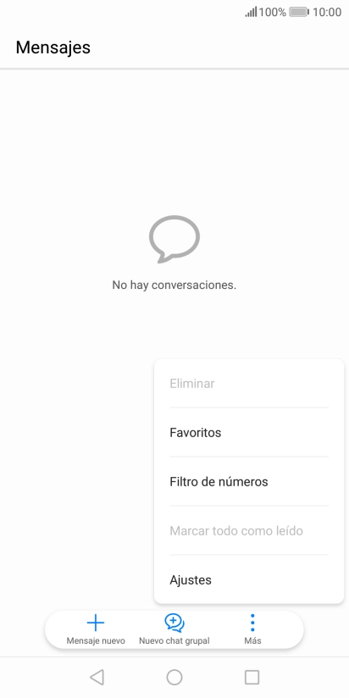Tap the 10:00 clock in status bar
This screenshot has width=349, height=698.
click(327, 12)
